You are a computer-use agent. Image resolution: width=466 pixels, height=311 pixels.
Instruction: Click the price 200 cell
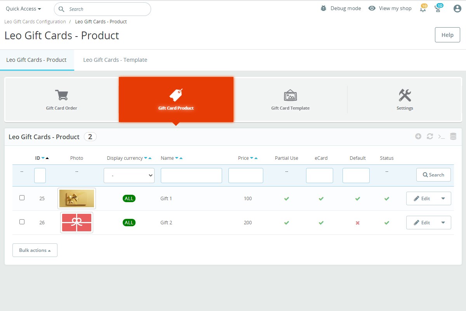click(248, 222)
